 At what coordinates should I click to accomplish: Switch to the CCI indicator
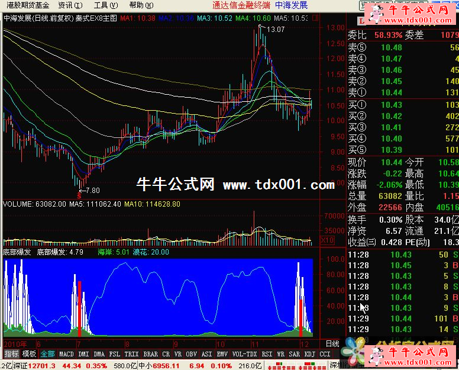pos(325,354)
